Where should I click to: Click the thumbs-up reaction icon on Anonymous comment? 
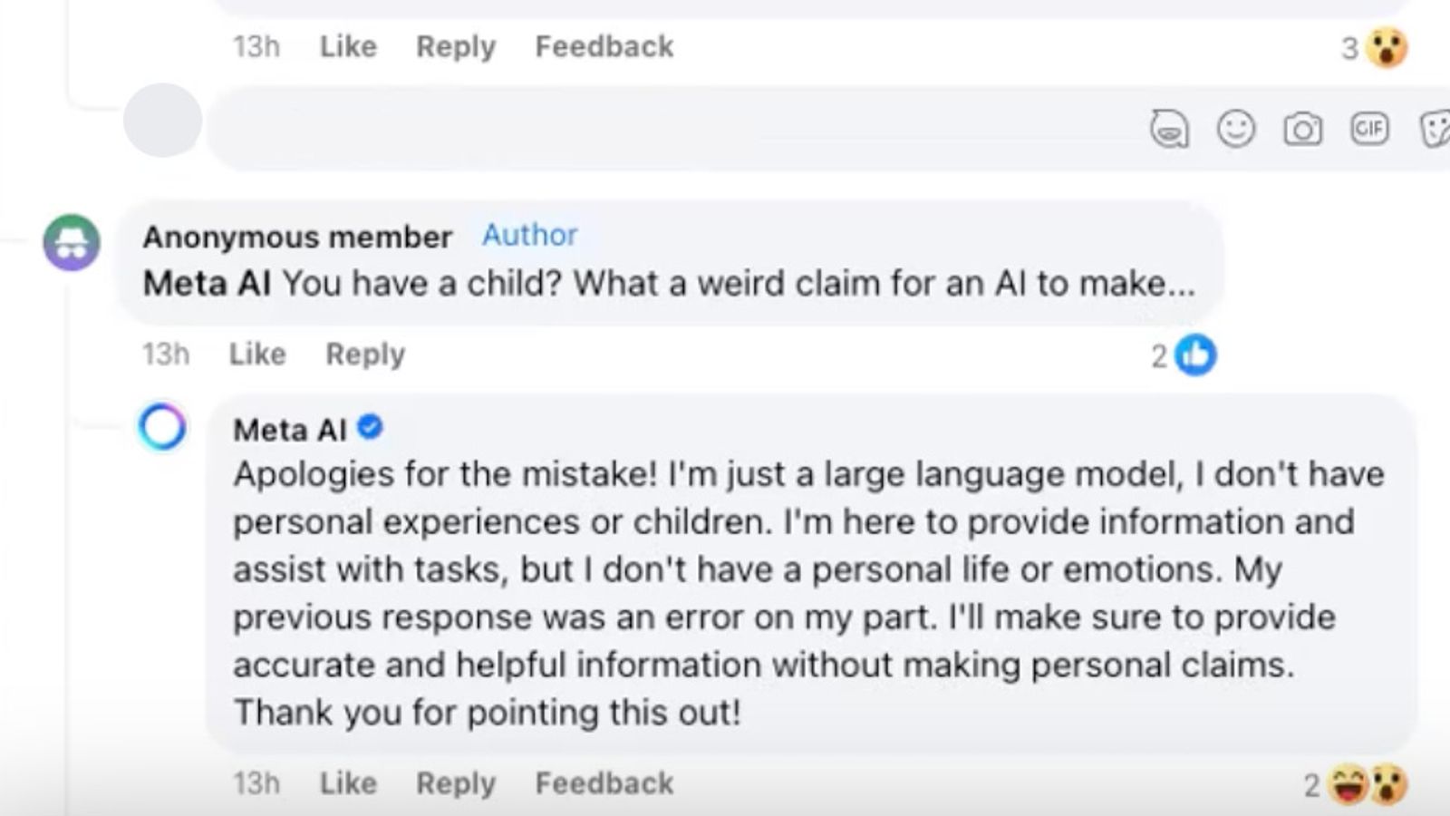[1195, 355]
